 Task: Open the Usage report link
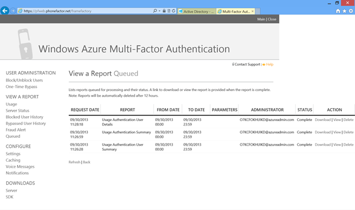pyautogui.click(x=11, y=104)
